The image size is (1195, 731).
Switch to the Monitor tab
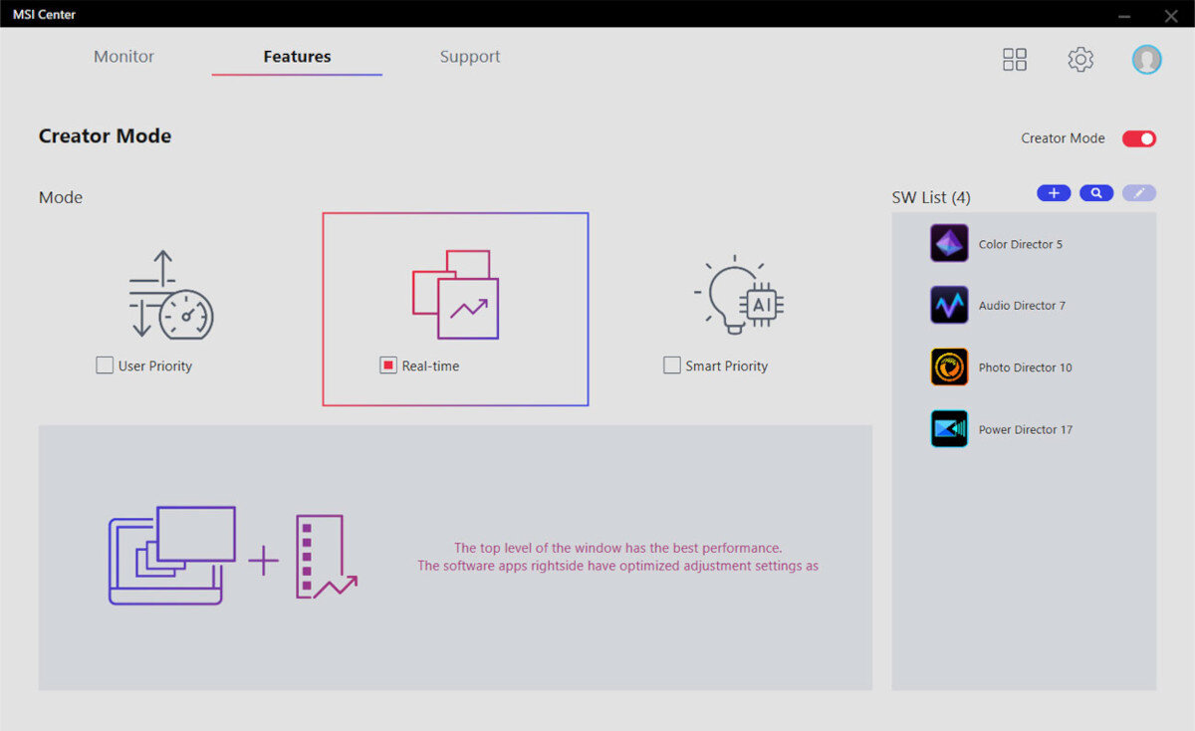(123, 57)
